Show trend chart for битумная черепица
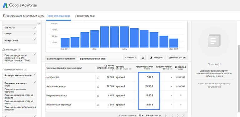The width and height of the screenshot is (240, 117). click(x=98, y=96)
